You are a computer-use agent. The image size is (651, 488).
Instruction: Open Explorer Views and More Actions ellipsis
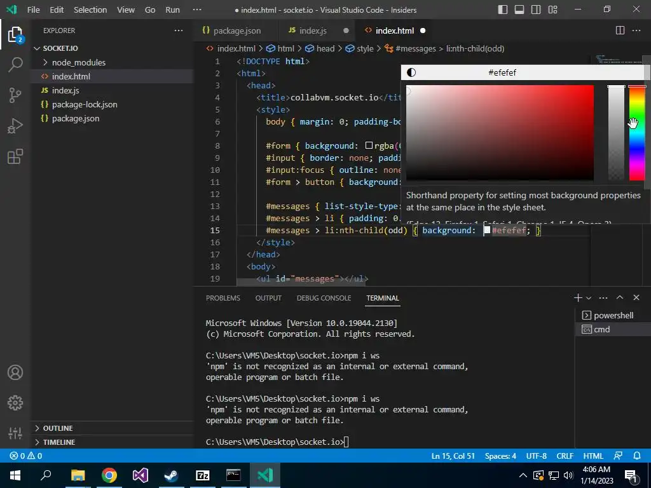pyautogui.click(x=179, y=30)
